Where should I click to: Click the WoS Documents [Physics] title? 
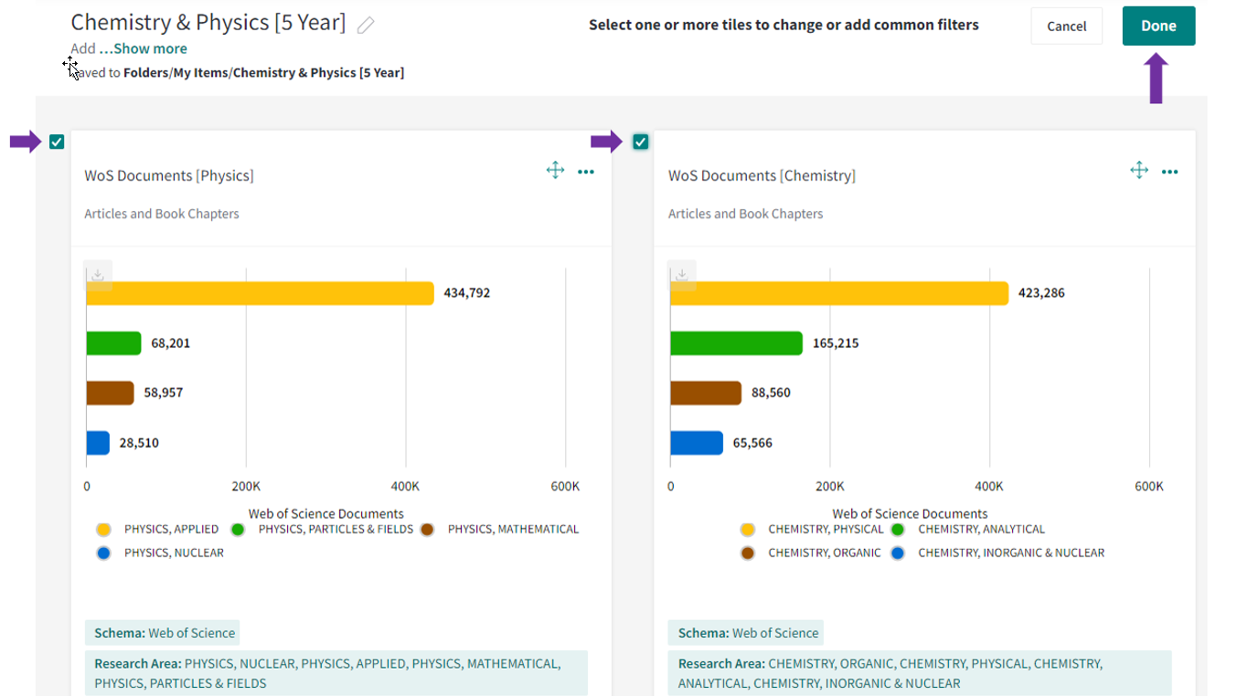point(169,175)
